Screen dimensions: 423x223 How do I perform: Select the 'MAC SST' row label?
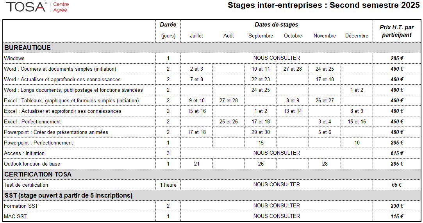click(x=15, y=216)
